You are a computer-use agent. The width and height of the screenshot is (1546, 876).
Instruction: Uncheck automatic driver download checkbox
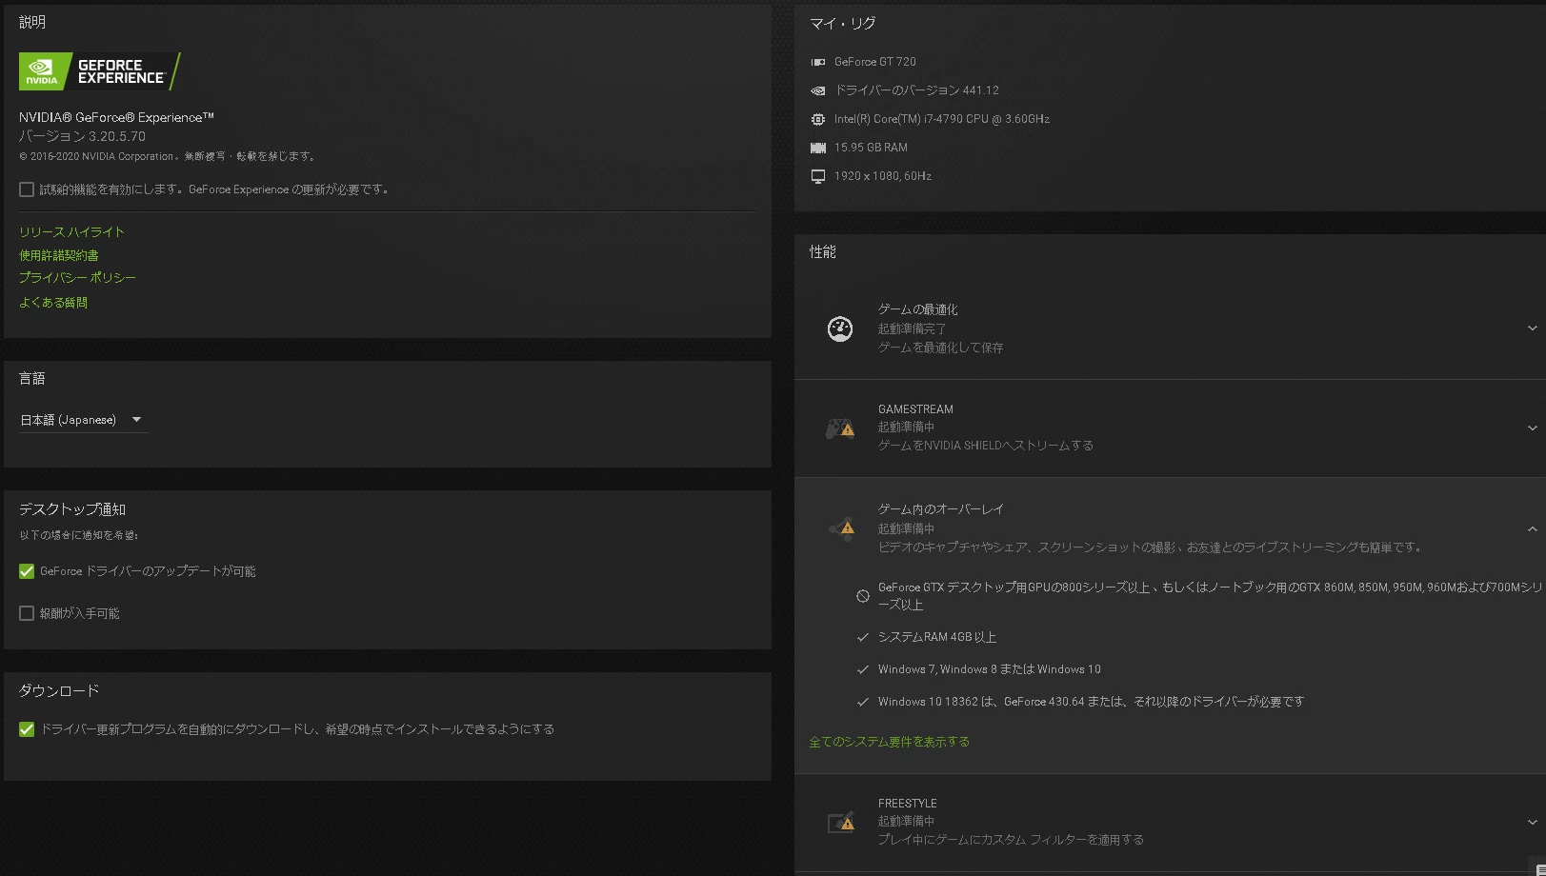click(27, 729)
